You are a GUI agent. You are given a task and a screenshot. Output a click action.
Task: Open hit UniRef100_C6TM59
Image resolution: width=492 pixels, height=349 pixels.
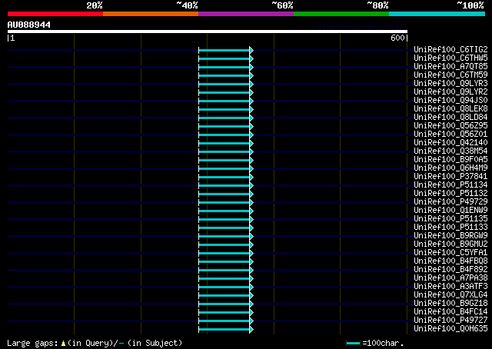click(450, 75)
